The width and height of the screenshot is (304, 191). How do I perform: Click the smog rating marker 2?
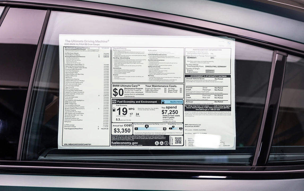(x=173, y=127)
